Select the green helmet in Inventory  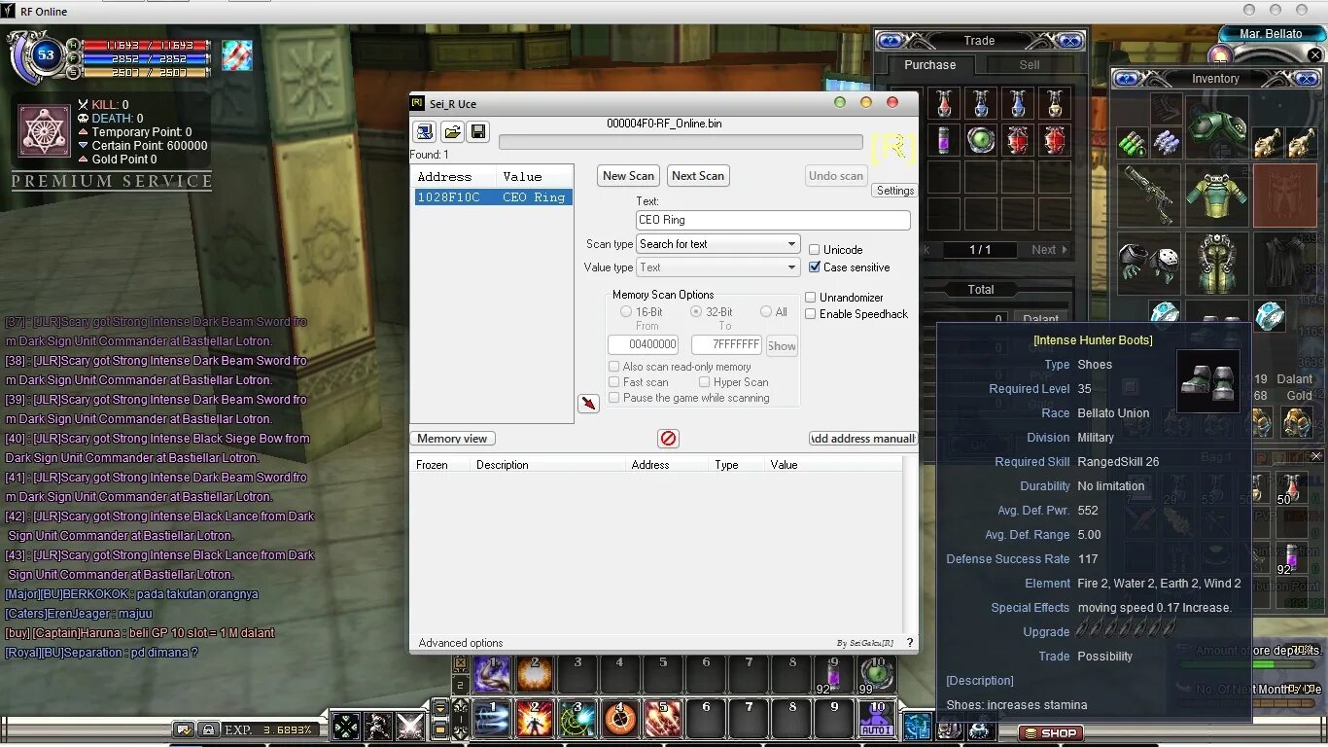1216,127
